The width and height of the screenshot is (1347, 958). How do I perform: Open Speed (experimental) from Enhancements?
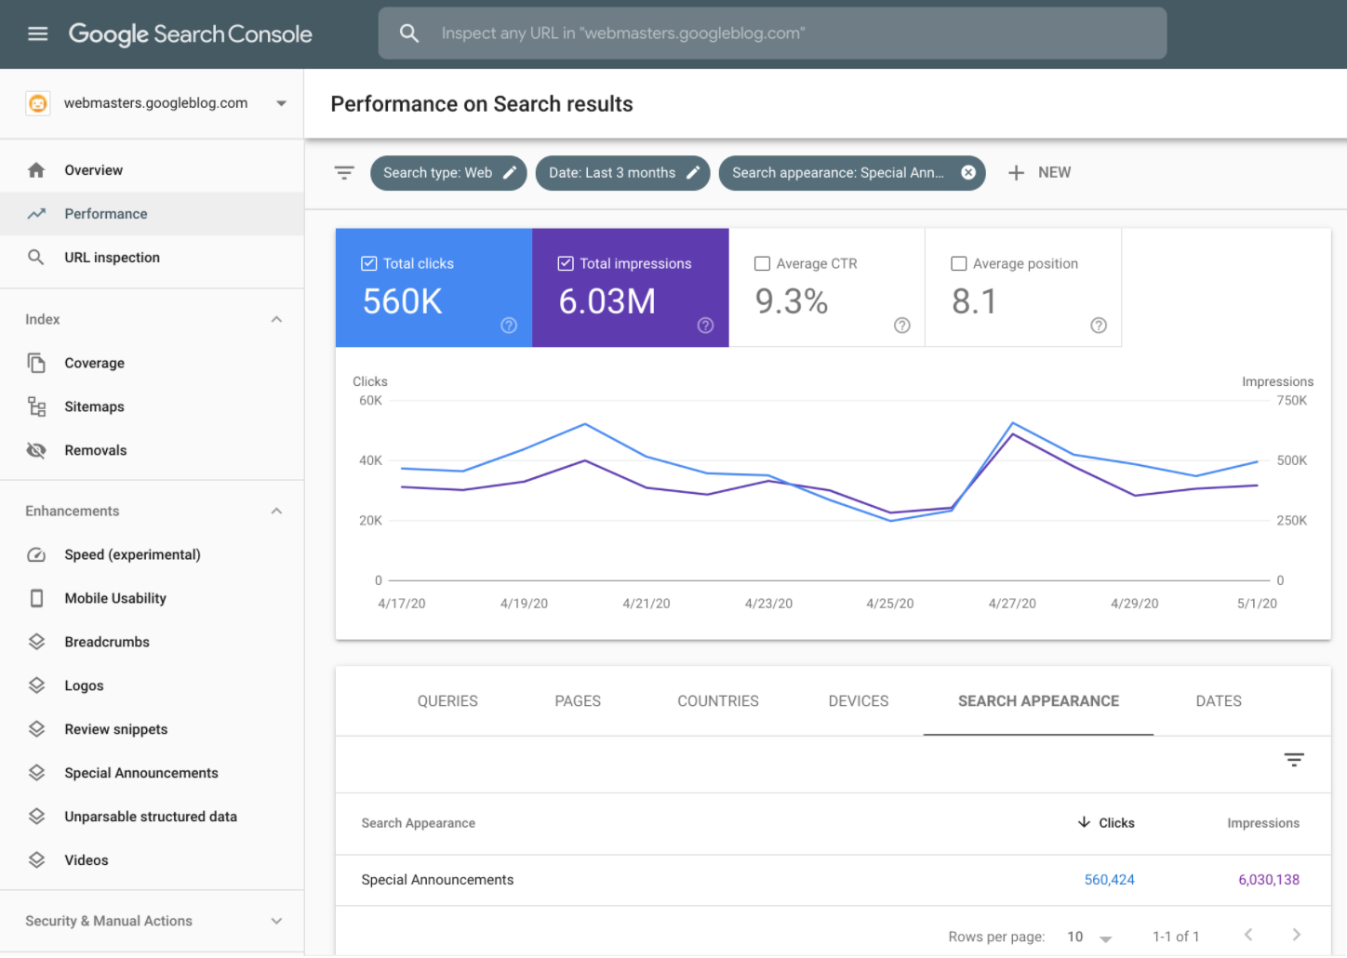[x=132, y=554]
